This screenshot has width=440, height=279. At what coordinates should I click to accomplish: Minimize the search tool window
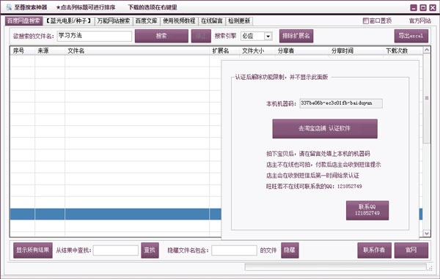(x=414, y=7)
